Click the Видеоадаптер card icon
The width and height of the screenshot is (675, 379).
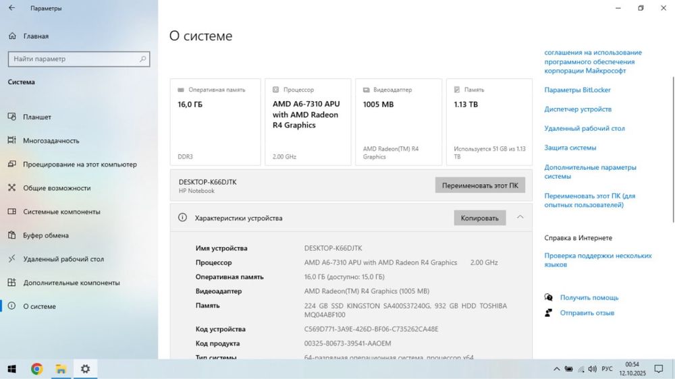click(x=367, y=90)
